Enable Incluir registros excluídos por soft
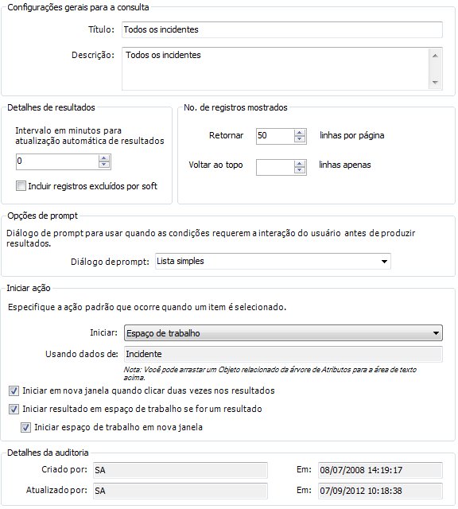The width and height of the screenshot is (458, 509). [21, 186]
